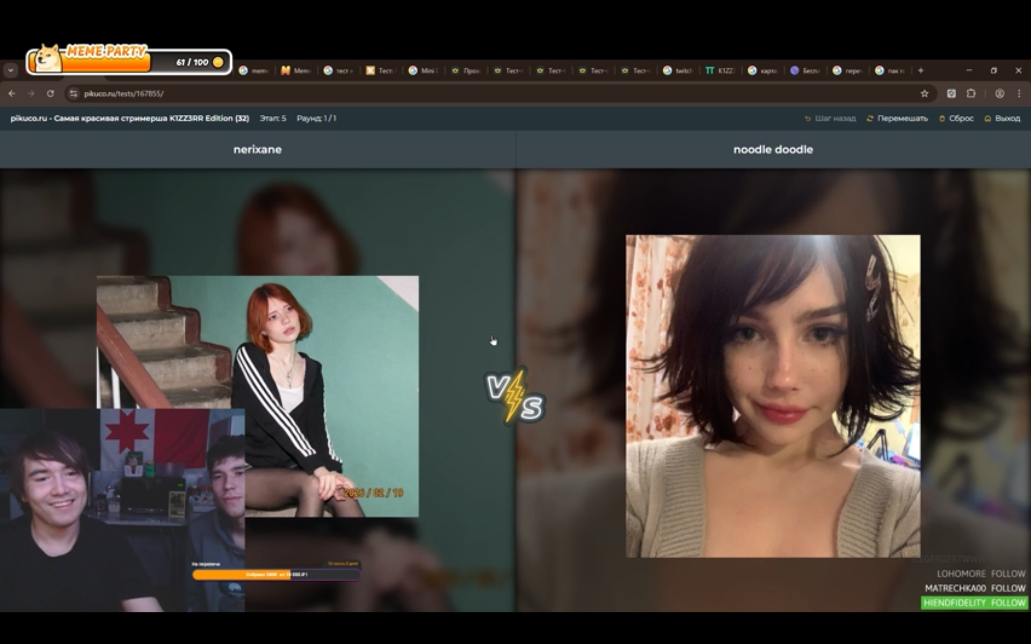This screenshot has width=1031, height=644.
Task: Bookmark page with the star icon
Action: [924, 93]
